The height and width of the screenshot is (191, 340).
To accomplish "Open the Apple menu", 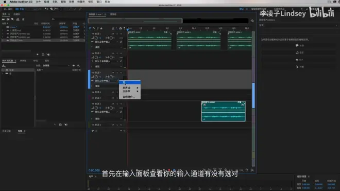I will [5, 2].
